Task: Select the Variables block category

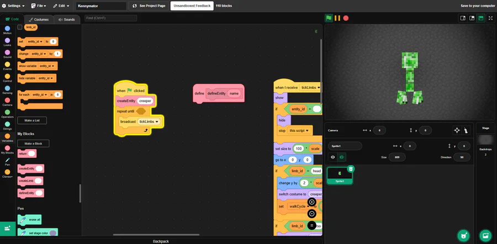Action: [7, 137]
